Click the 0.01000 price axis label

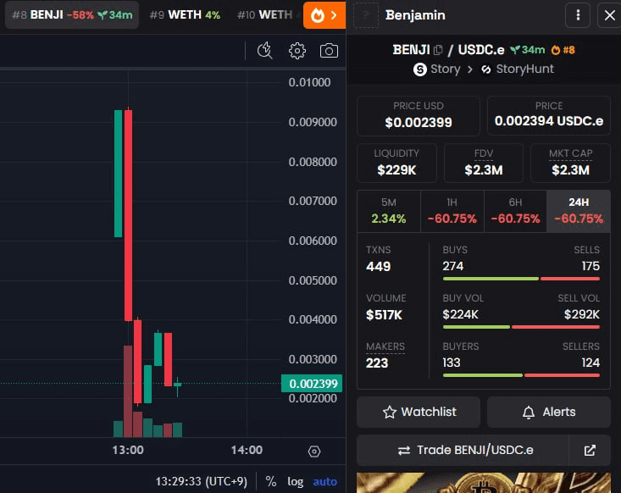click(x=309, y=82)
